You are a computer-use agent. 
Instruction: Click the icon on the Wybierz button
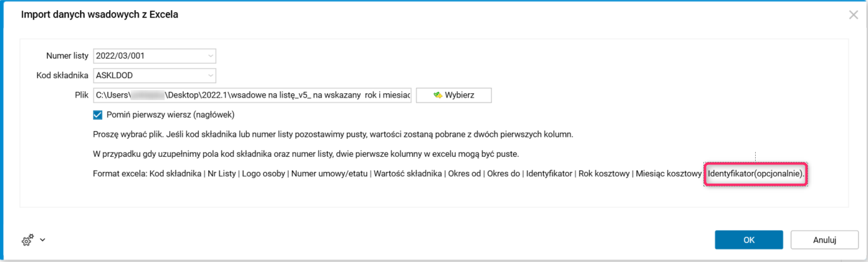(x=437, y=95)
